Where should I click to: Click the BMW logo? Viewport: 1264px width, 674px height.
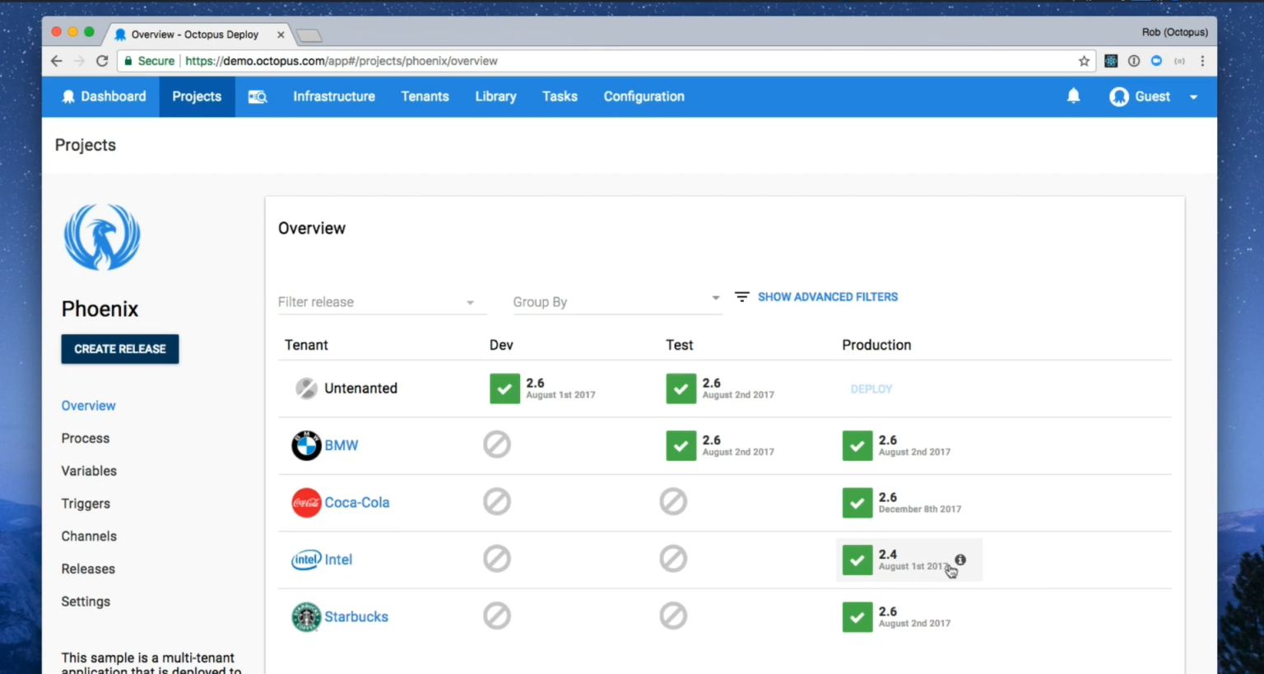(x=306, y=445)
